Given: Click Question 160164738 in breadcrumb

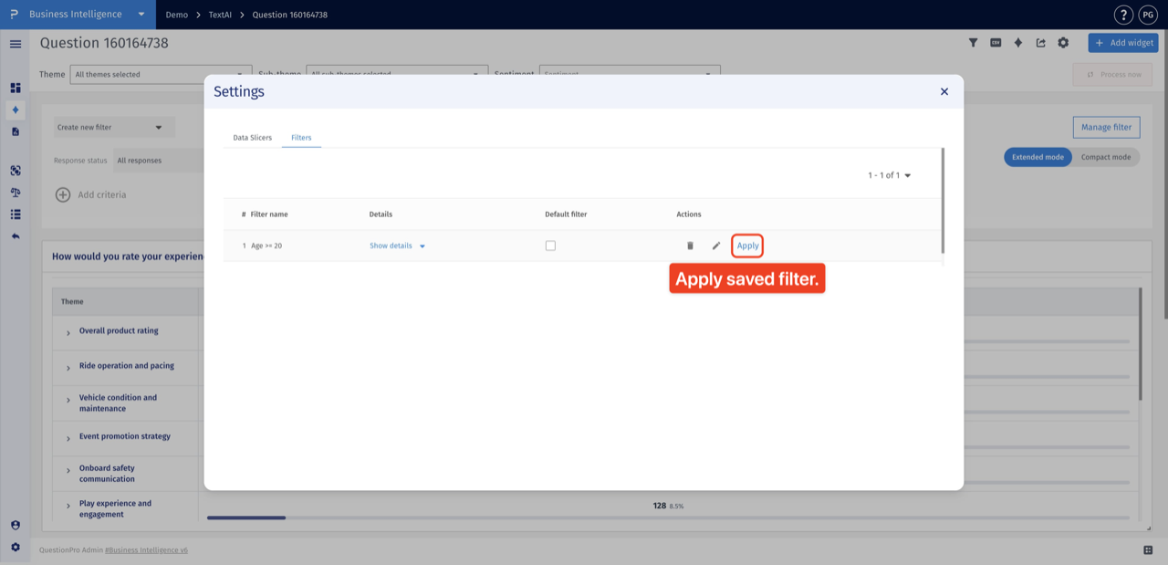Looking at the screenshot, I should (x=290, y=15).
